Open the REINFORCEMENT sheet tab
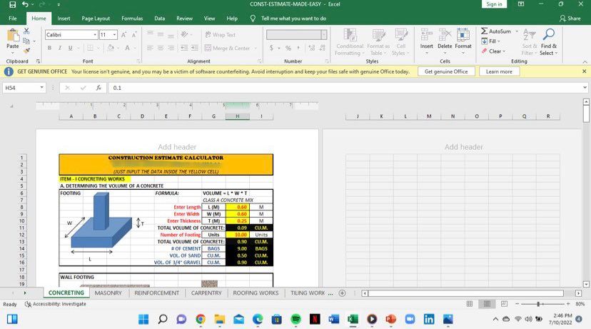This screenshot has width=591, height=329. [157, 293]
